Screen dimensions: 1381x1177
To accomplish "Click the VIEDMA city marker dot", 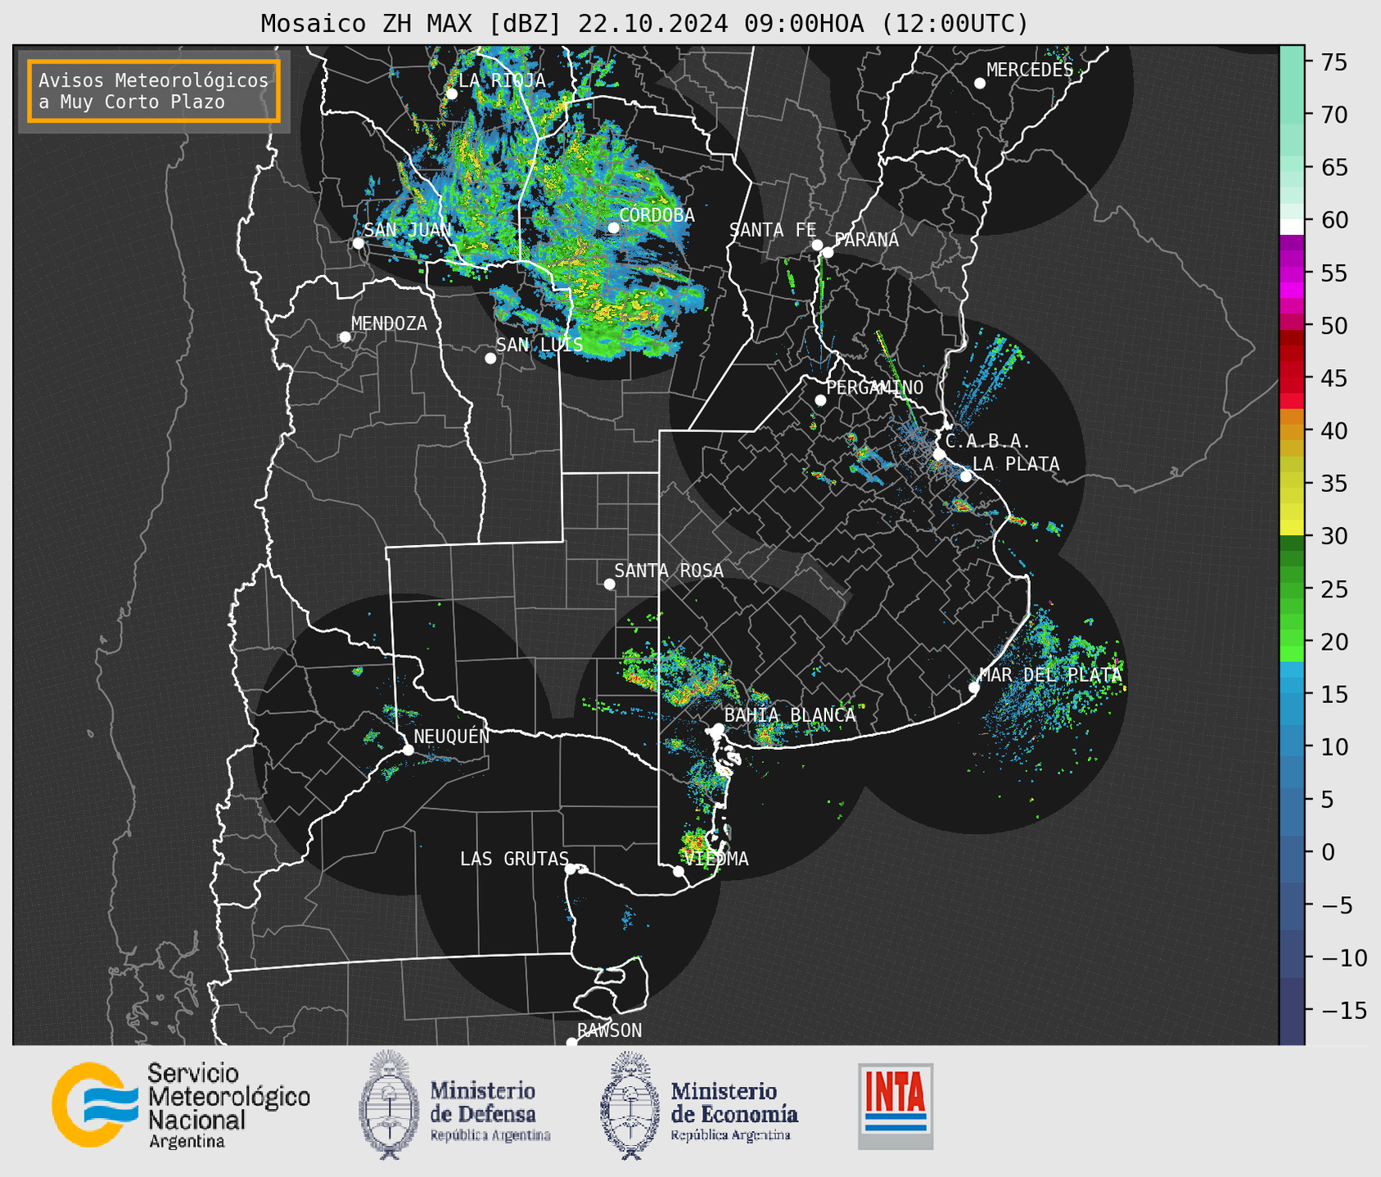I will point(678,872).
